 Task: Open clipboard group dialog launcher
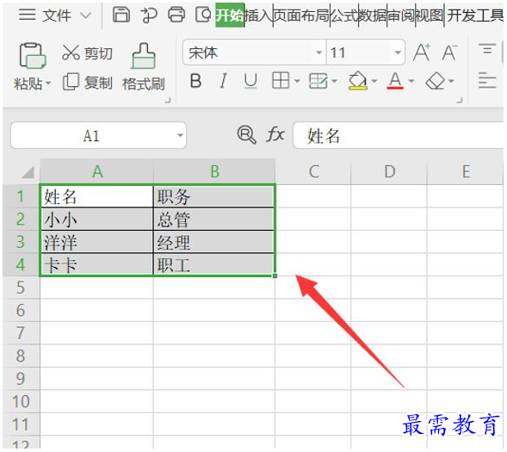point(168,100)
